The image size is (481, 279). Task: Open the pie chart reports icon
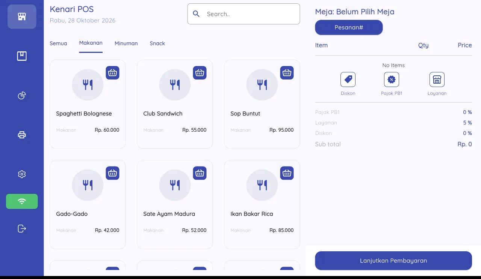pyautogui.click(x=22, y=96)
